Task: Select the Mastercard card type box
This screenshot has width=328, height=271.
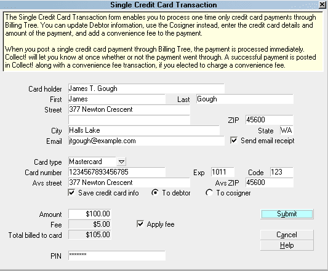Action: pyautogui.click(x=92, y=162)
